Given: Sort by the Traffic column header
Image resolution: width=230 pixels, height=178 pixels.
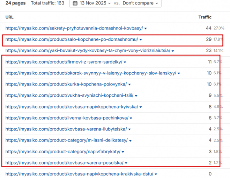Looking at the screenshot, I should point(205,17).
